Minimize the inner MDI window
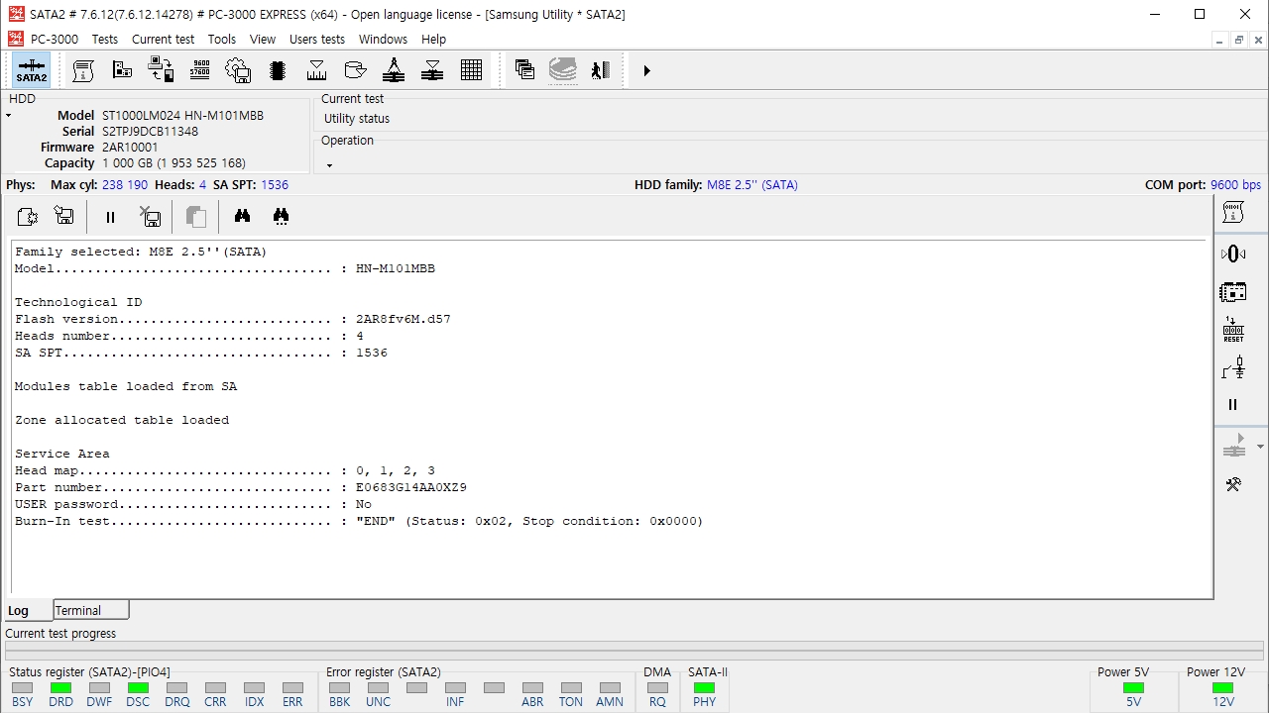Viewport: 1269px width, 713px height. pyautogui.click(x=1220, y=40)
